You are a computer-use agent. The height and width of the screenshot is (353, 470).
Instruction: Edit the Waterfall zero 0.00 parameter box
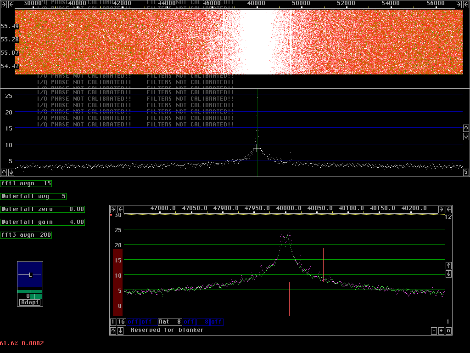(x=43, y=209)
